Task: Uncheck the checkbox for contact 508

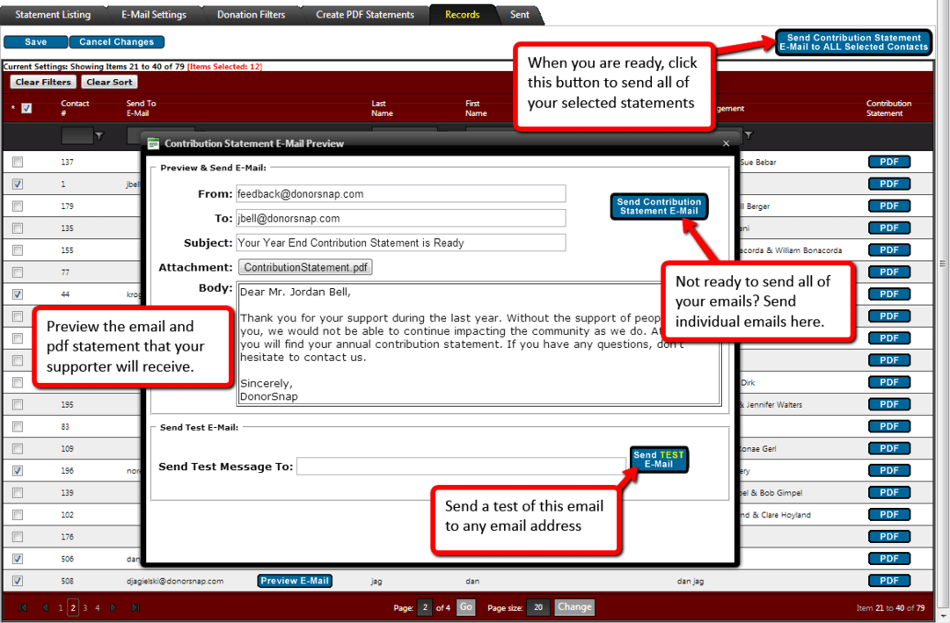Action: point(18,581)
